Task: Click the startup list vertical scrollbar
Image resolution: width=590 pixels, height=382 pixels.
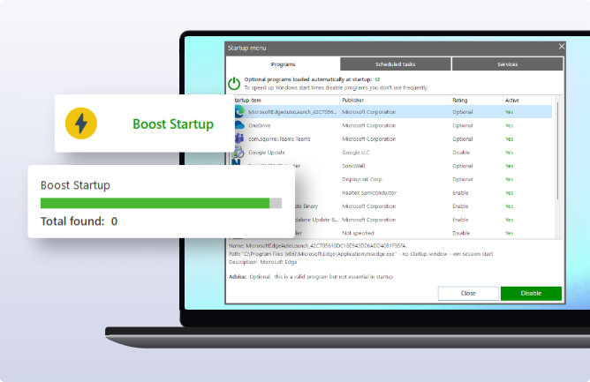Action: click(x=557, y=150)
